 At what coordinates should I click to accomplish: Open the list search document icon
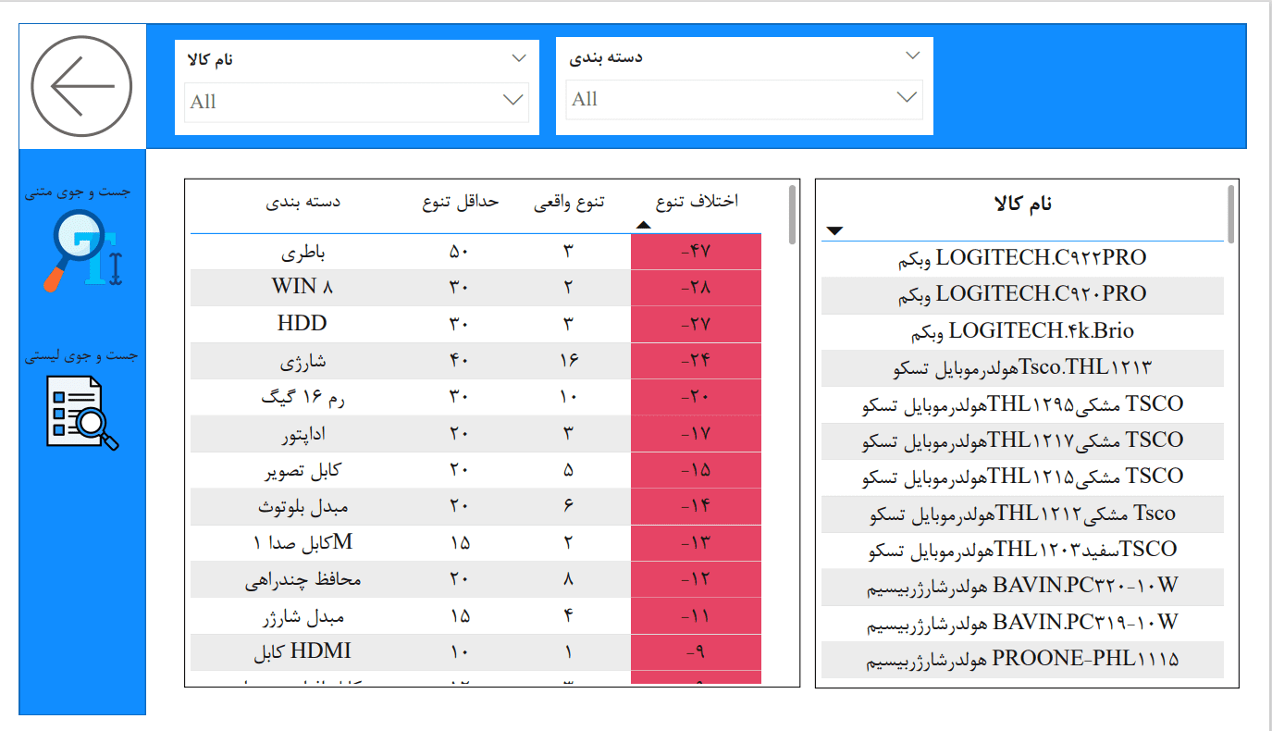tap(82, 412)
